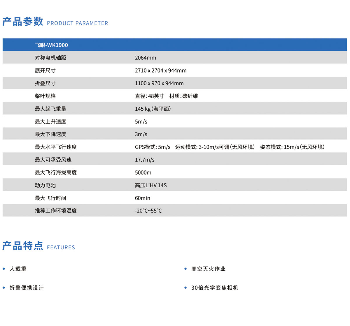Select the 30倍光学变焦相机 feature item

point(214,288)
